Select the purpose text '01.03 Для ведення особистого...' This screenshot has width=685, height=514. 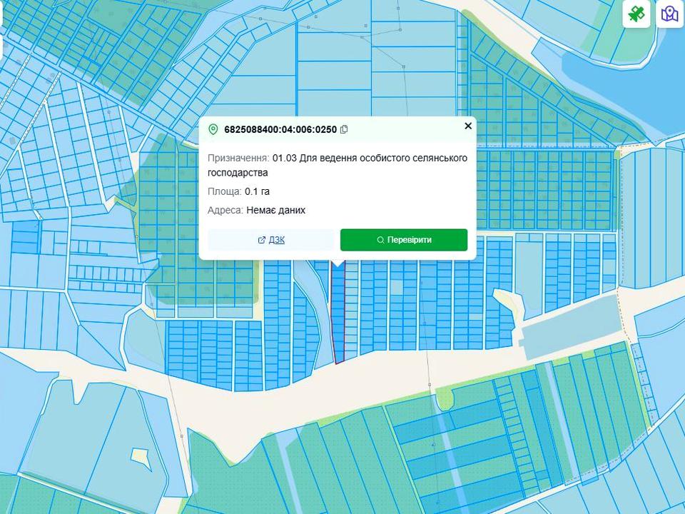click(x=338, y=165)
